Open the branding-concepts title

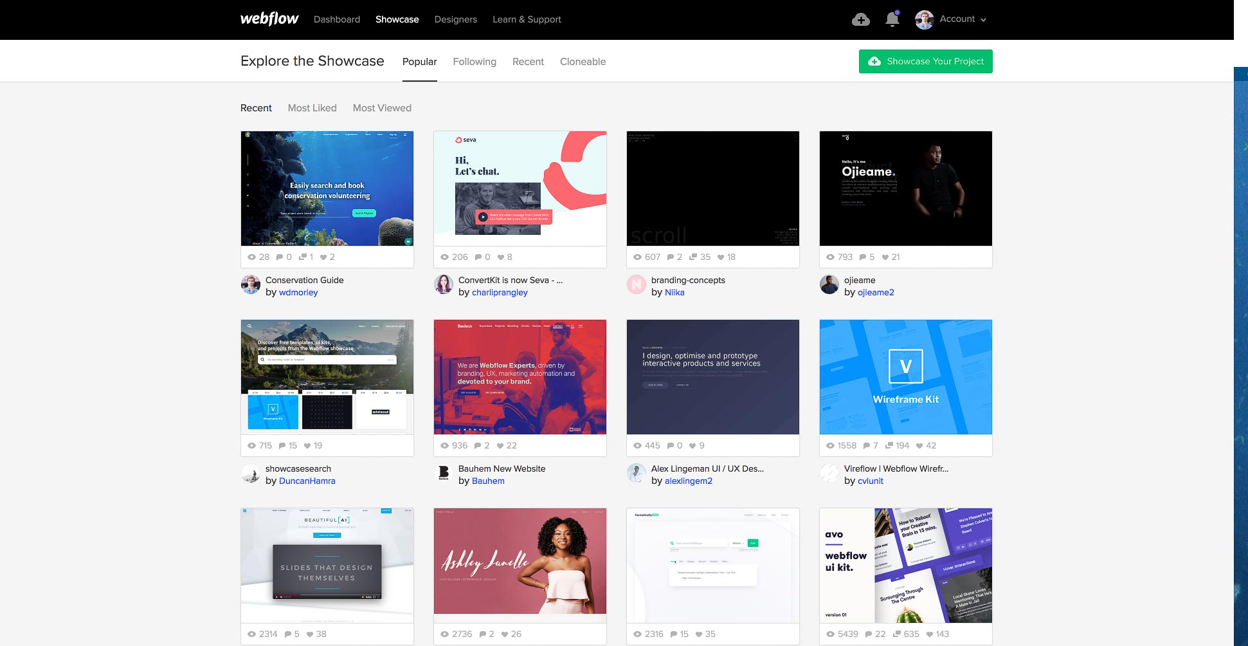click(688, 280)
